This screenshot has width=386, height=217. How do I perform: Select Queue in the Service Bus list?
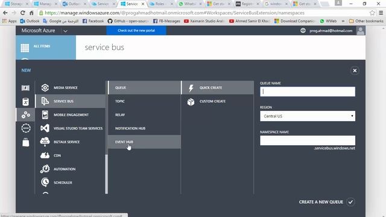pyautogui.click(x=144, y=87)
